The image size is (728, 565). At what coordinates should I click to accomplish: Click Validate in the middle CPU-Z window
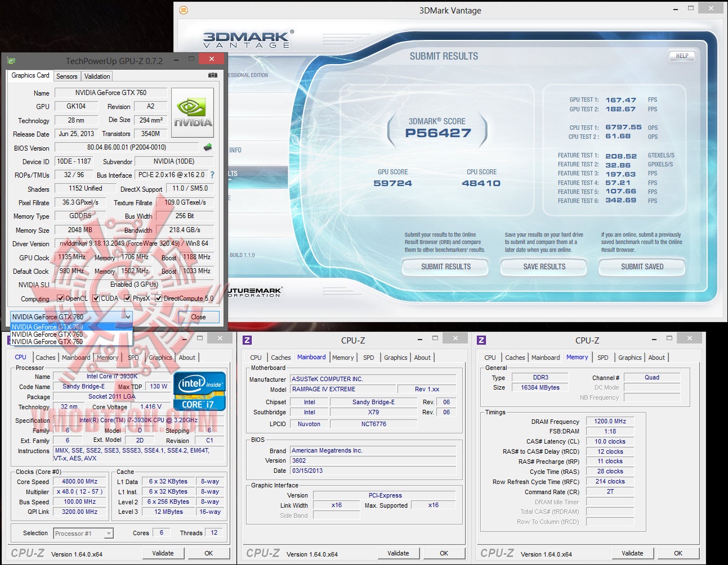[x=398, y=553]
